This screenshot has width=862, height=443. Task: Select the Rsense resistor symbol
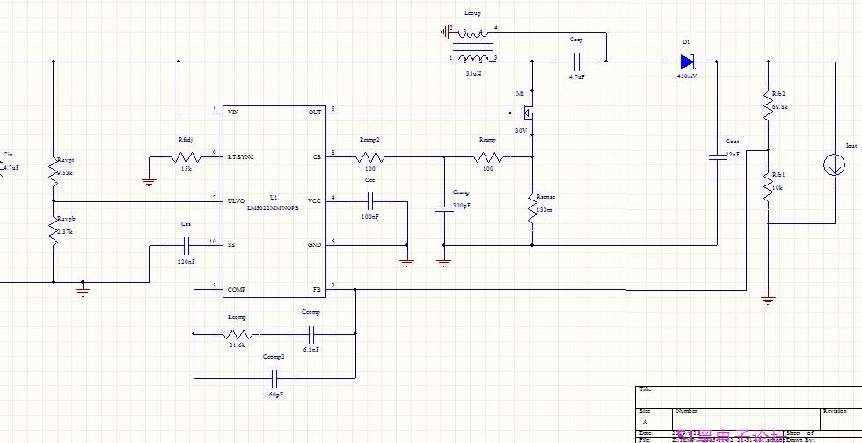[x=532, y=207]
